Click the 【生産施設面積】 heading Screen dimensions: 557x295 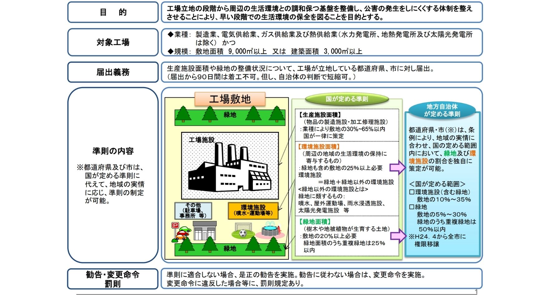tap(320, 115)
